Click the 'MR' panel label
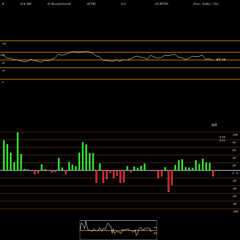240x240 pixels. (x=214, y=125)
